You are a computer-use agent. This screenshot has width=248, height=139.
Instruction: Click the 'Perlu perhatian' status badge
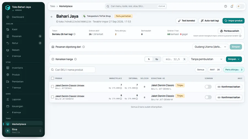coord(123,16)
